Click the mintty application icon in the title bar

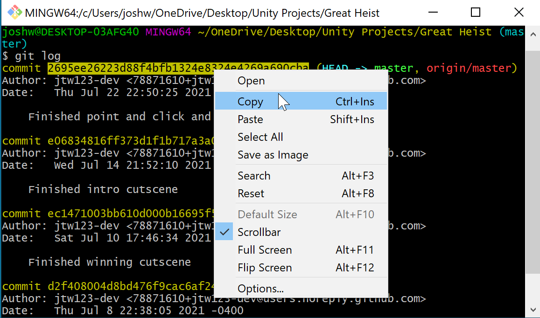14,13
